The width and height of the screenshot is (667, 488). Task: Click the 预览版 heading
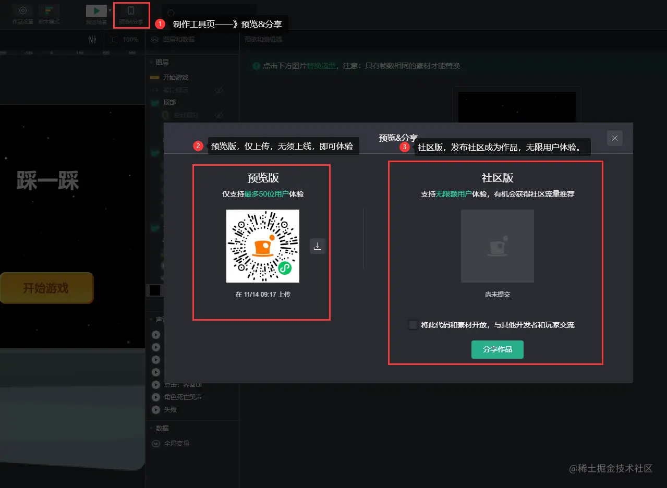coord(263,178)
